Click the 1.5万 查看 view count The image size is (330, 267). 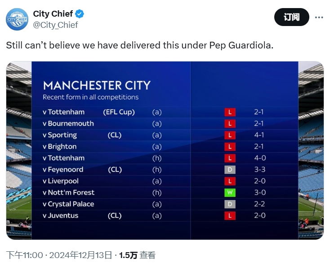tap(137, 255)
